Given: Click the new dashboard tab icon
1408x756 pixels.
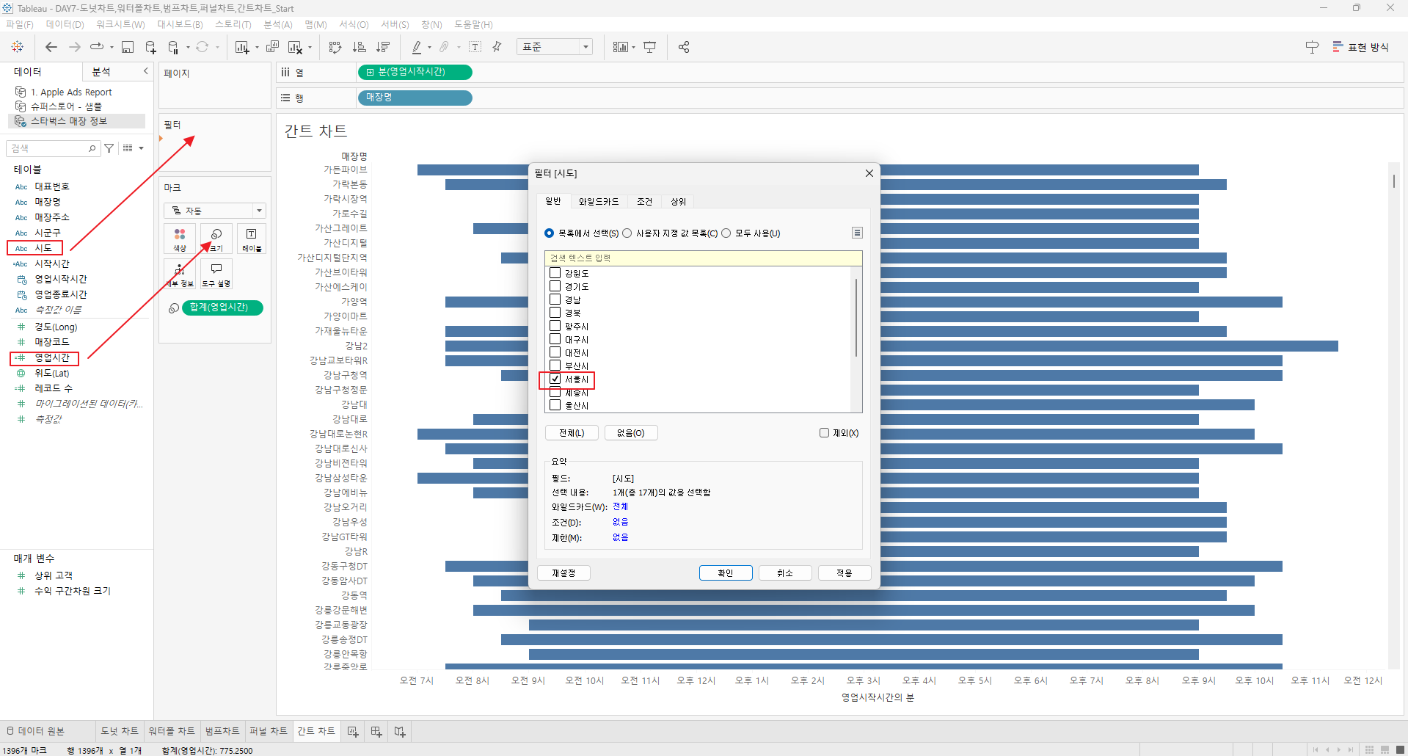Looking at the screenshot, I should click(376, 731).
